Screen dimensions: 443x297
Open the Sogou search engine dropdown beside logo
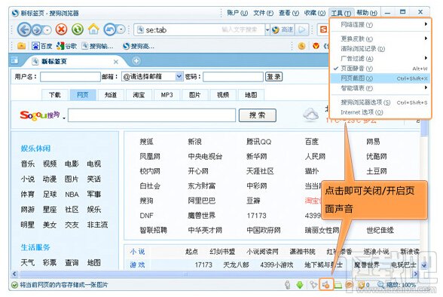64,118
